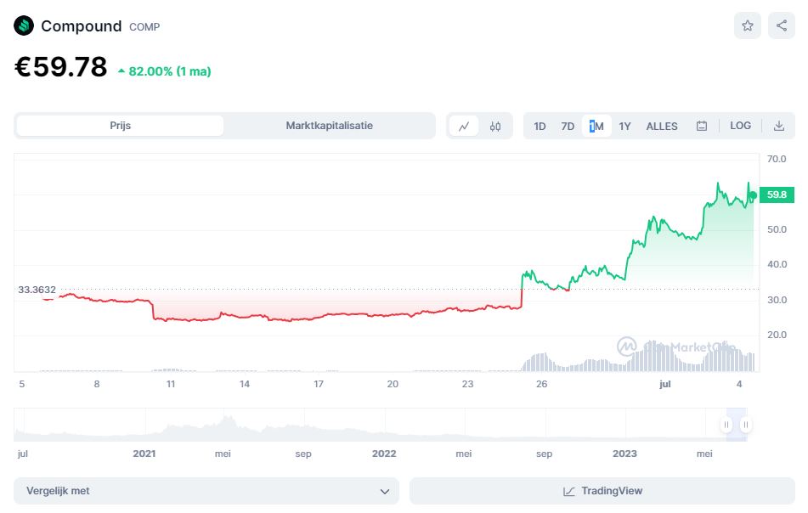
Task: Switch to candlestick chart icon
Action: point(495,127)
